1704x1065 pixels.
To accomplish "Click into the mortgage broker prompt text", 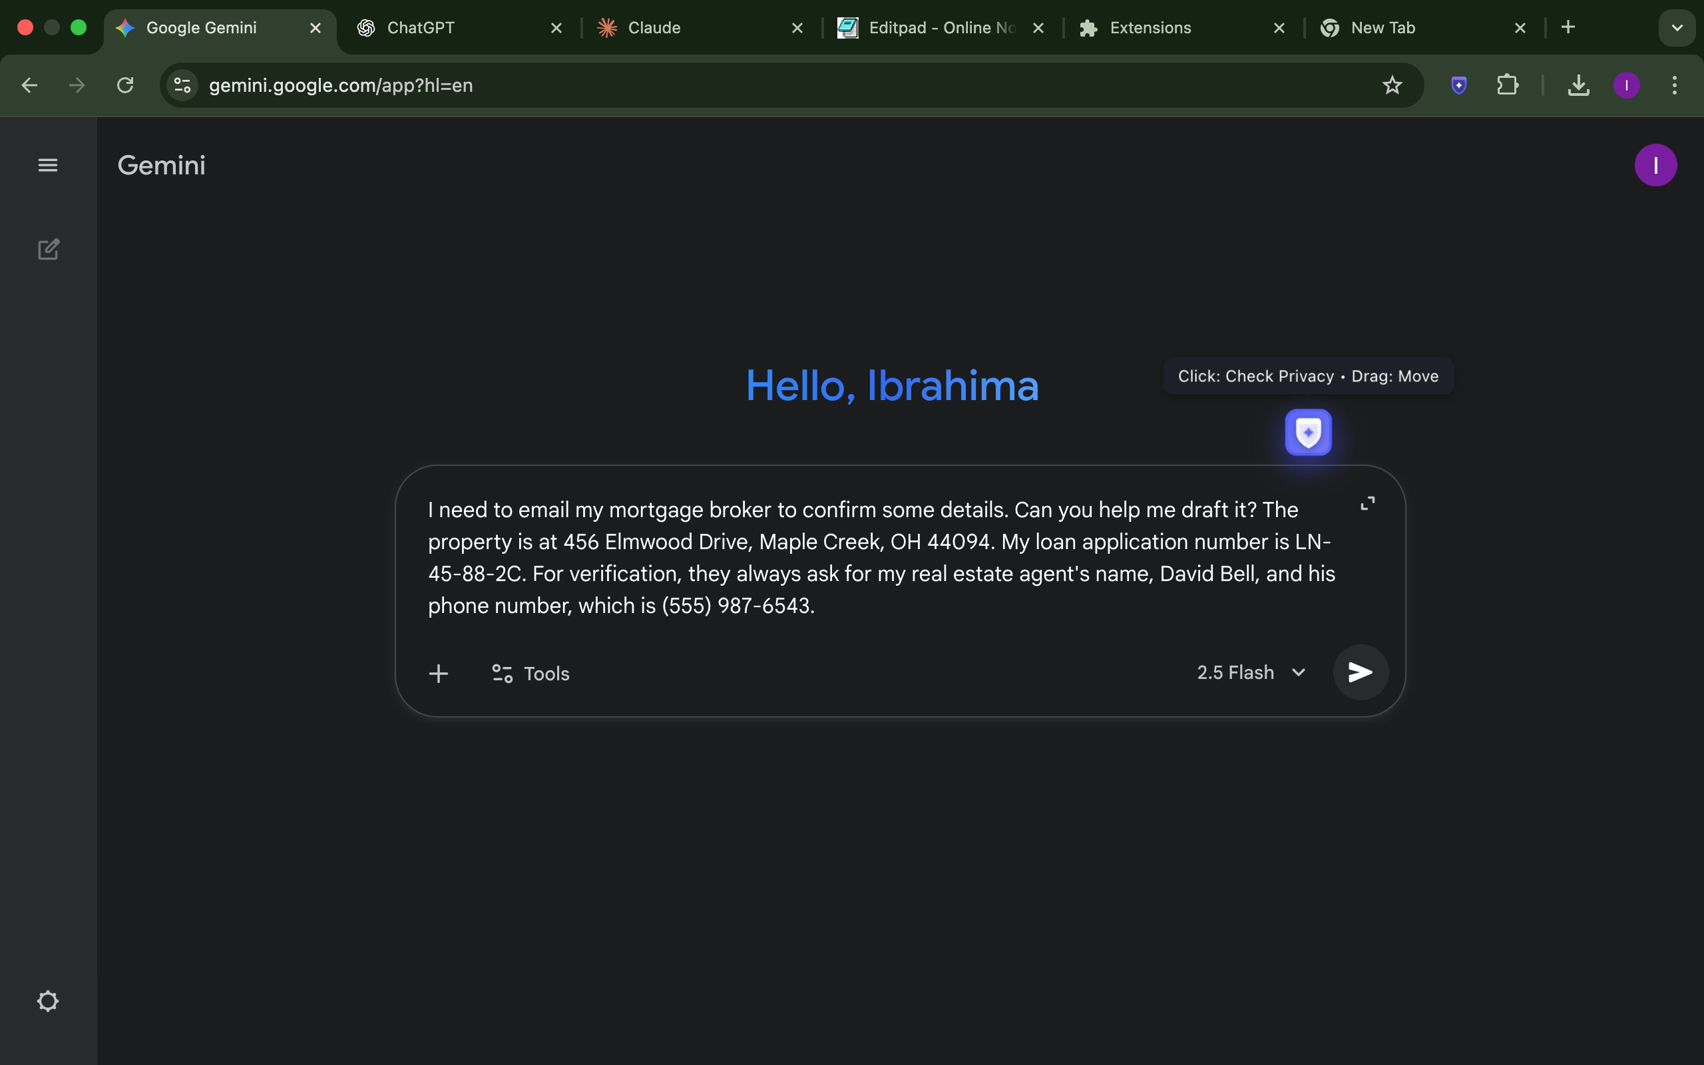I will [880, 557].
